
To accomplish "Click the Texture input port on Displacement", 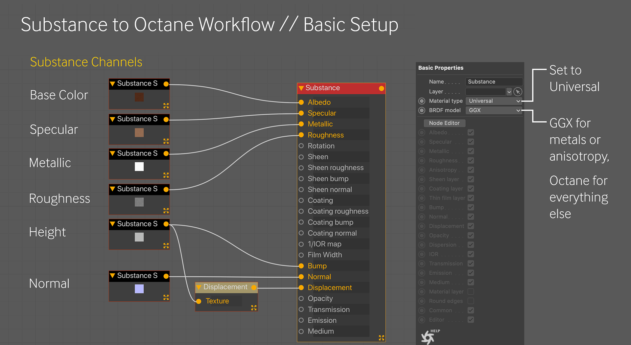I will [199, 301].
